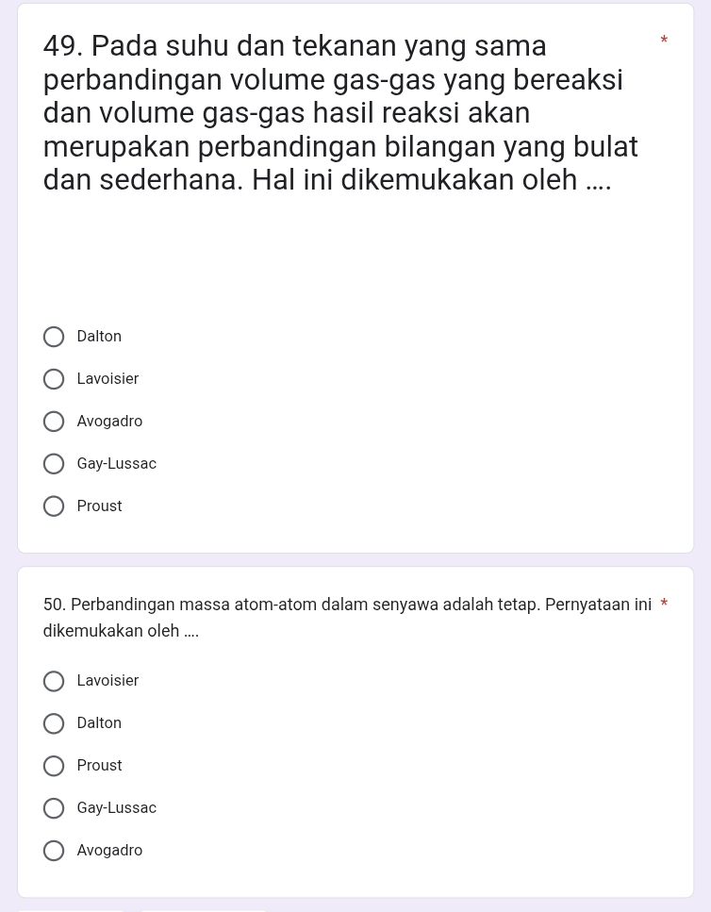
Task: Select Lavoisier radio button for question 50
Action: click(x=55, y=681)
